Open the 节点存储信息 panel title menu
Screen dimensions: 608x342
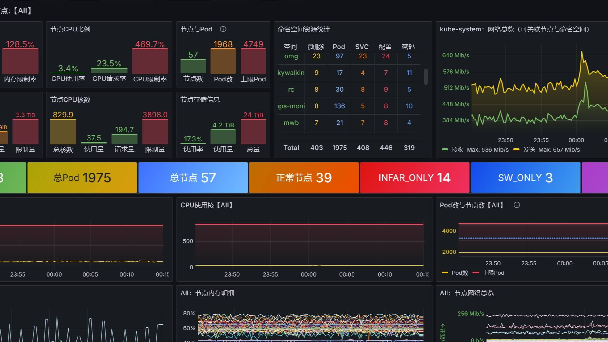point(200,99)
